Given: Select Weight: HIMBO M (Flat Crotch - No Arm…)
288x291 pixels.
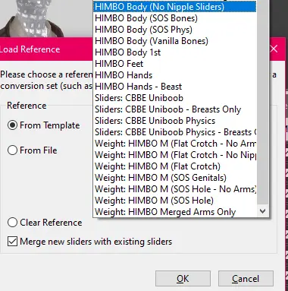Looking at the screenshot, I should [x=175, y=144].
